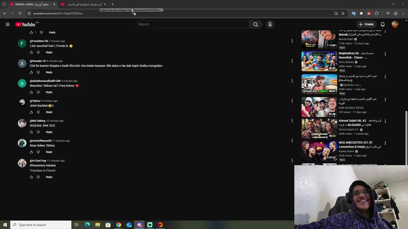Reply to @A1GenTrap comment
The height and width of the screenshot is (229, 408).
(x=49, y=177)
